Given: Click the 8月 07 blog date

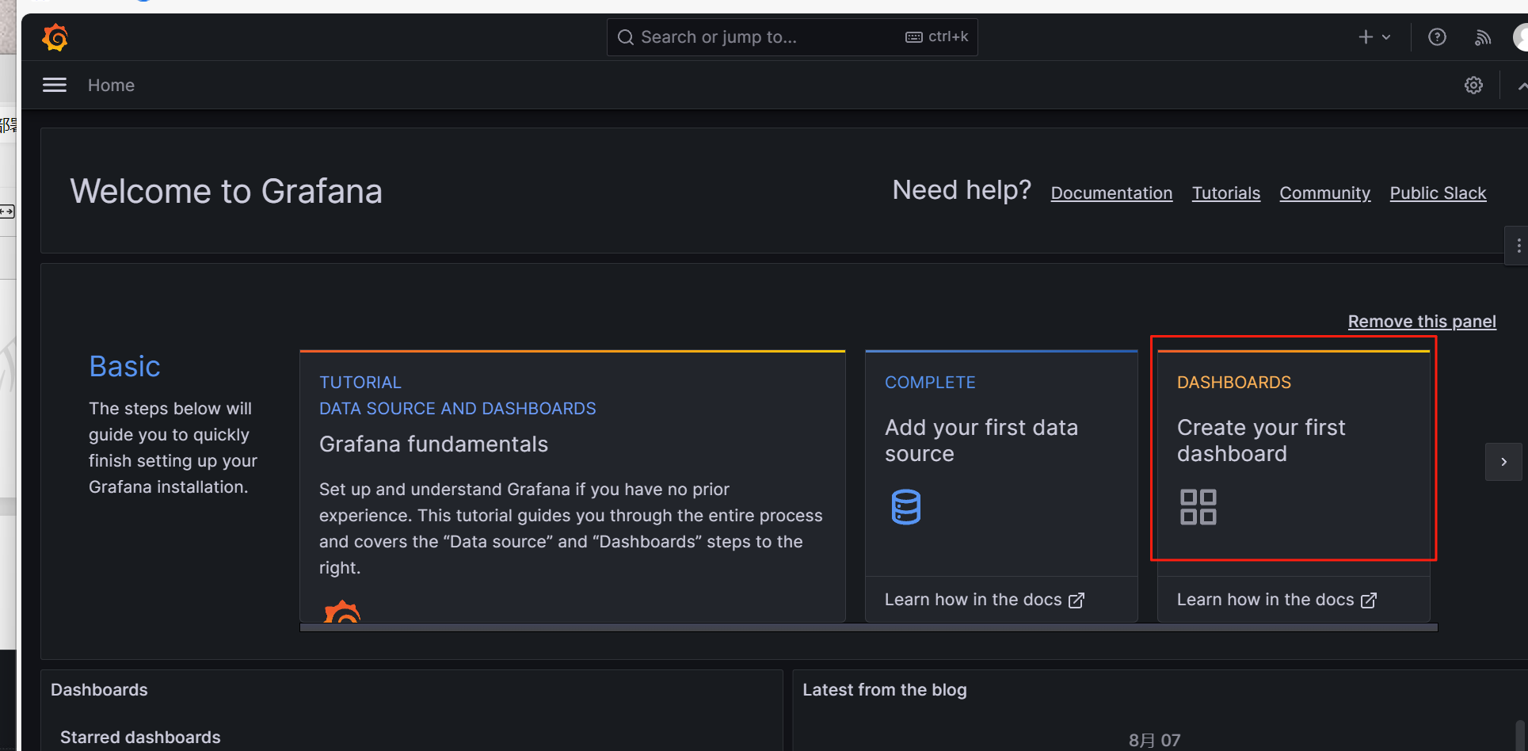Looking at the screenshot, I should [1154, 740].
